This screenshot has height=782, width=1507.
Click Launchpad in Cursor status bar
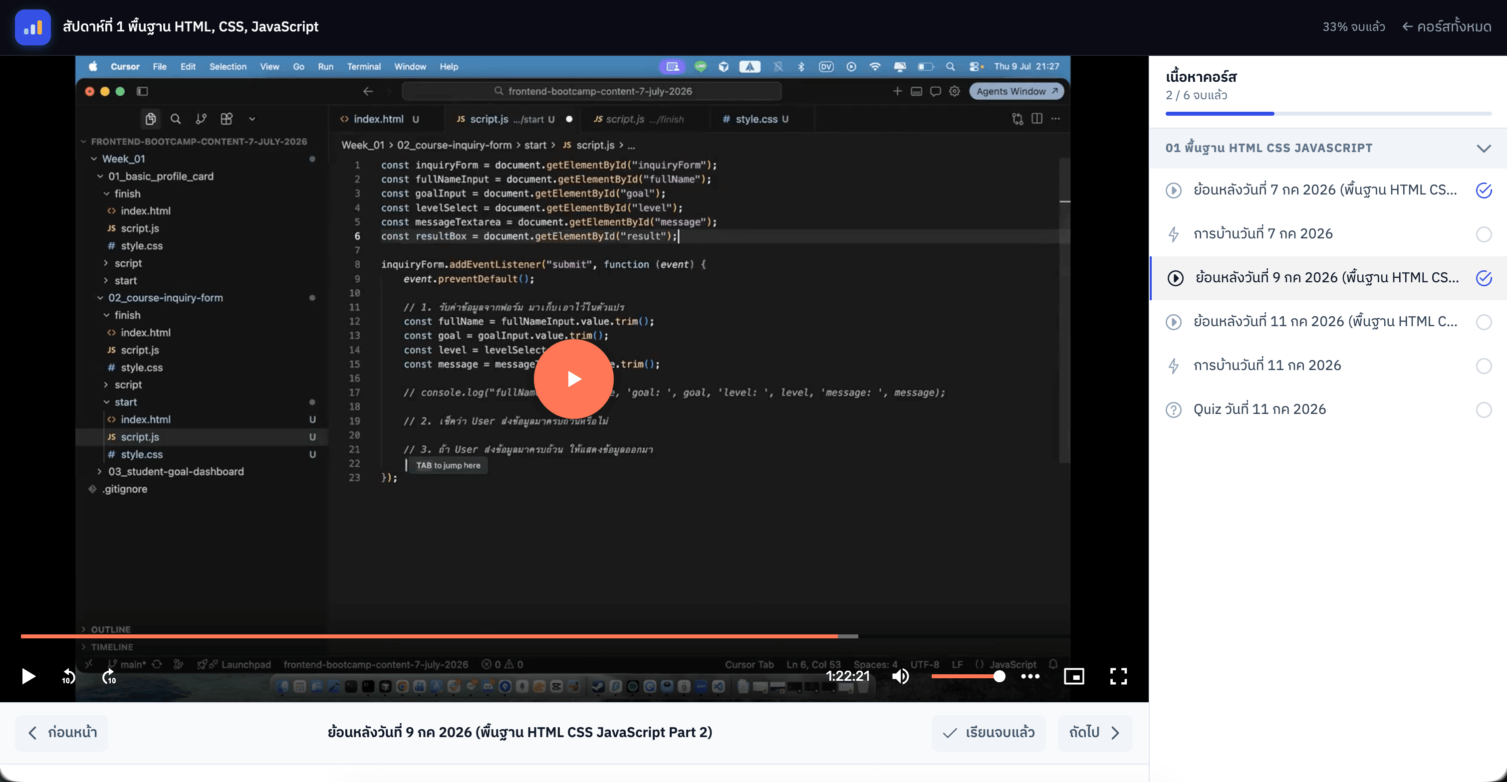[246, 664]
